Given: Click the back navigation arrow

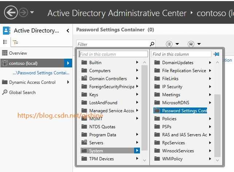Looking at the screenshot, I should pos(11,12).
